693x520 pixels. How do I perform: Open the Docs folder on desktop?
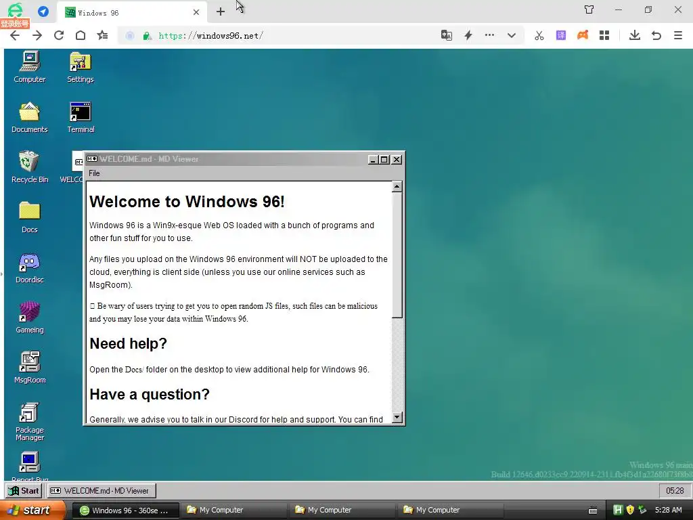pos(30,217)
